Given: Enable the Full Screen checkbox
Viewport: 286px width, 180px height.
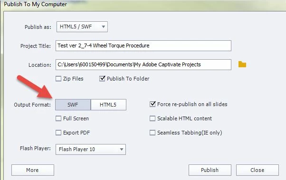Looking at the screenshot, I should (x=58, y=118).
